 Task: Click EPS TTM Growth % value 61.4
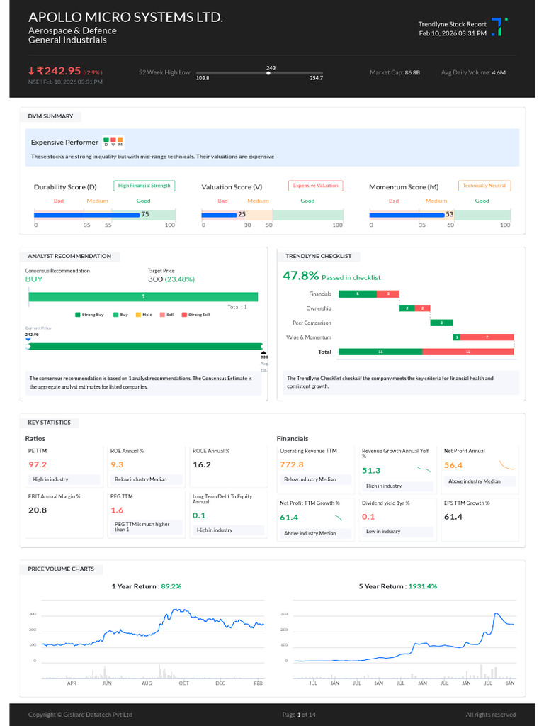[453, 517]
